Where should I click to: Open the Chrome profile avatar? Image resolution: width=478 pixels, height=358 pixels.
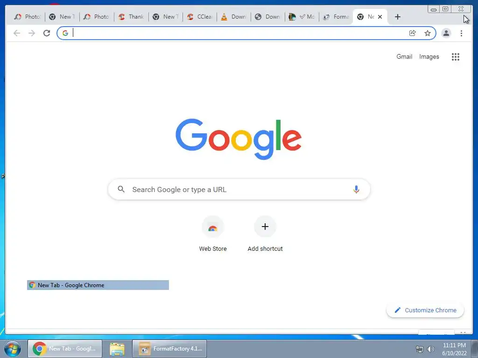[x=446, y=33]
